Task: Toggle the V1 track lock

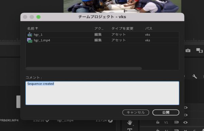Action: tap(158, 122)
